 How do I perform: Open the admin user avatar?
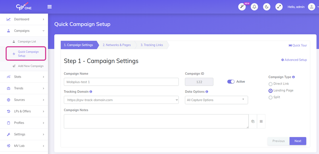(311, 7)
